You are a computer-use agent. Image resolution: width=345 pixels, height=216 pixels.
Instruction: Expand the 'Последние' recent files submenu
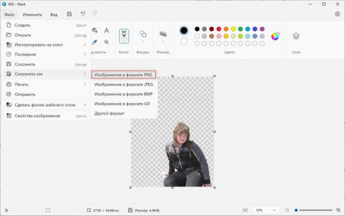pos(85,54)
